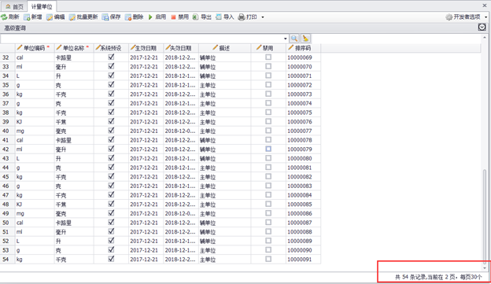
Task: Click the 导入 import icon
Action: point(219,17)
